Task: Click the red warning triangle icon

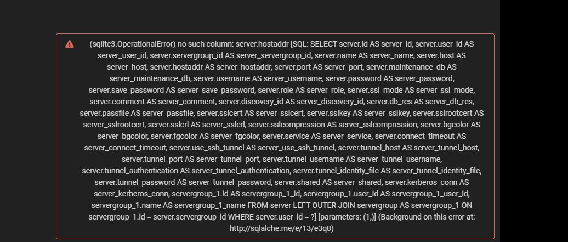Action: (70, 44)
